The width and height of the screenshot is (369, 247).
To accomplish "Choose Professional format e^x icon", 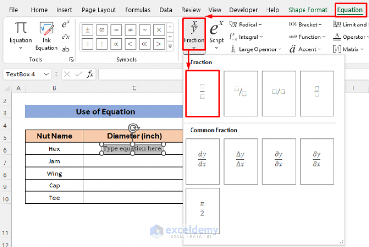I will coord(65,24).
